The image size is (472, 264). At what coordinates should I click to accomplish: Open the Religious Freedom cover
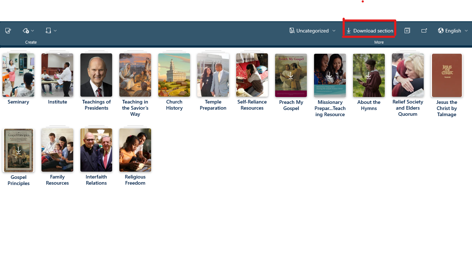[x=135, y=150]
